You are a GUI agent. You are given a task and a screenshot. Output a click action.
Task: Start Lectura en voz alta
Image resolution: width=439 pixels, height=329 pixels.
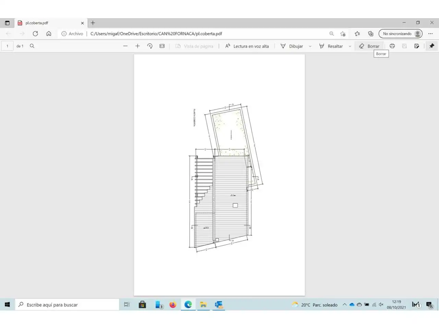pos(247,46)
